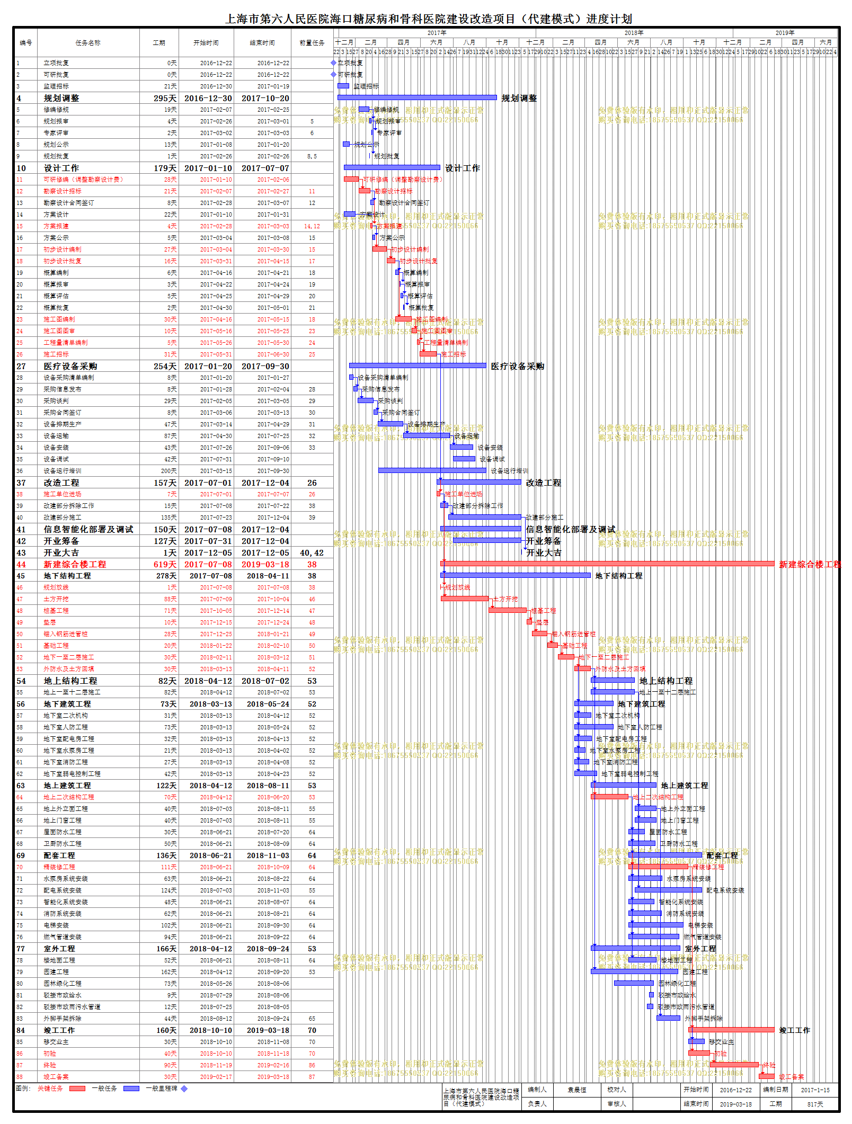Select 监理招标 in the task name column
Screen dimensions: 852x1124
(x=56, y=86)
